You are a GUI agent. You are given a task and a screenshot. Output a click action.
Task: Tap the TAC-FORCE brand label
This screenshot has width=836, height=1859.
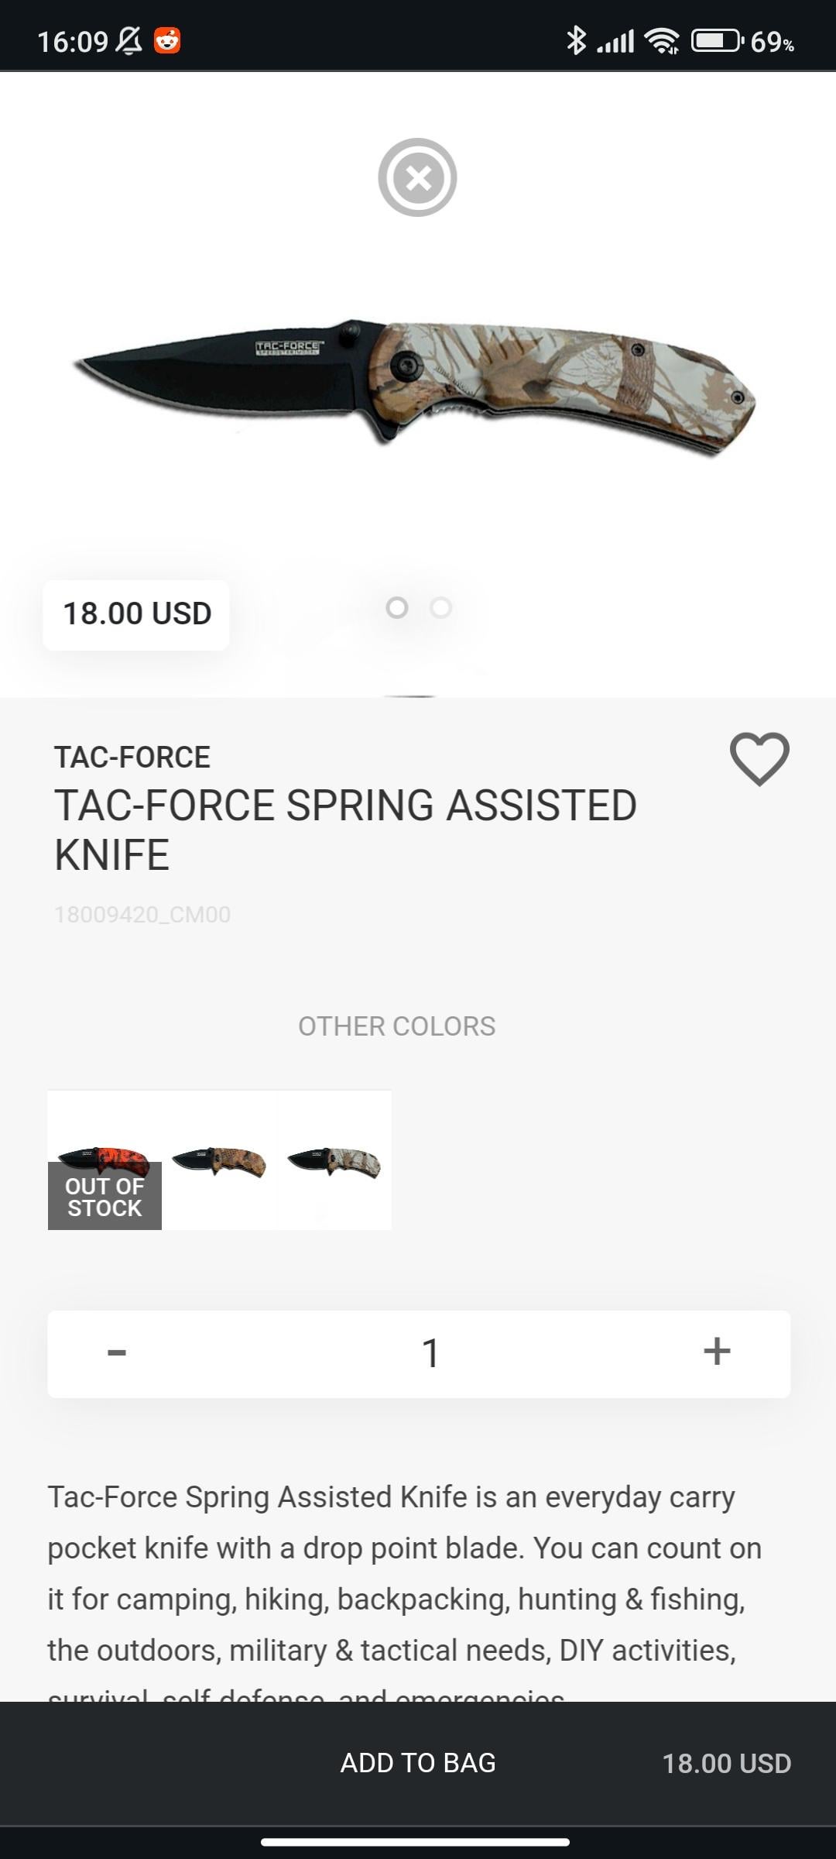coord(132,757)
